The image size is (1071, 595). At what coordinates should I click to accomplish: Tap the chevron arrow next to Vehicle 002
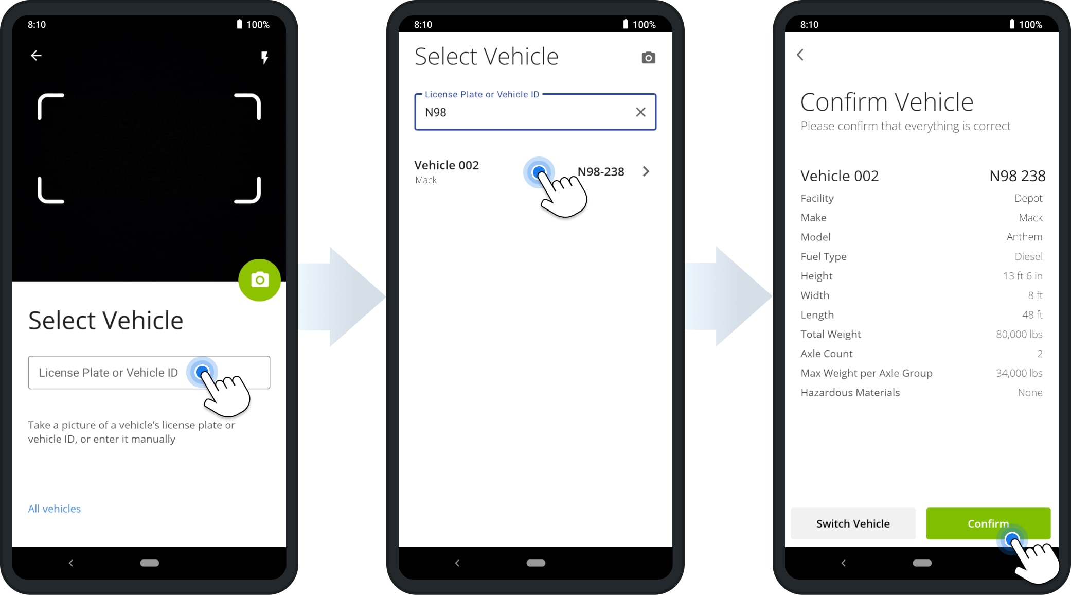(646, 171)
